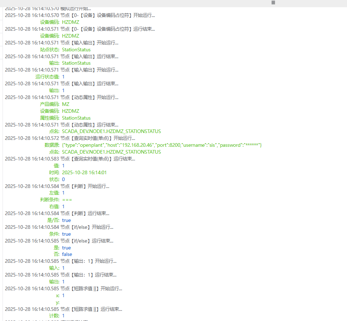This screenshot has height=321, width=347.
Task: Click the product code value MZ
Action: coord(65,104)
